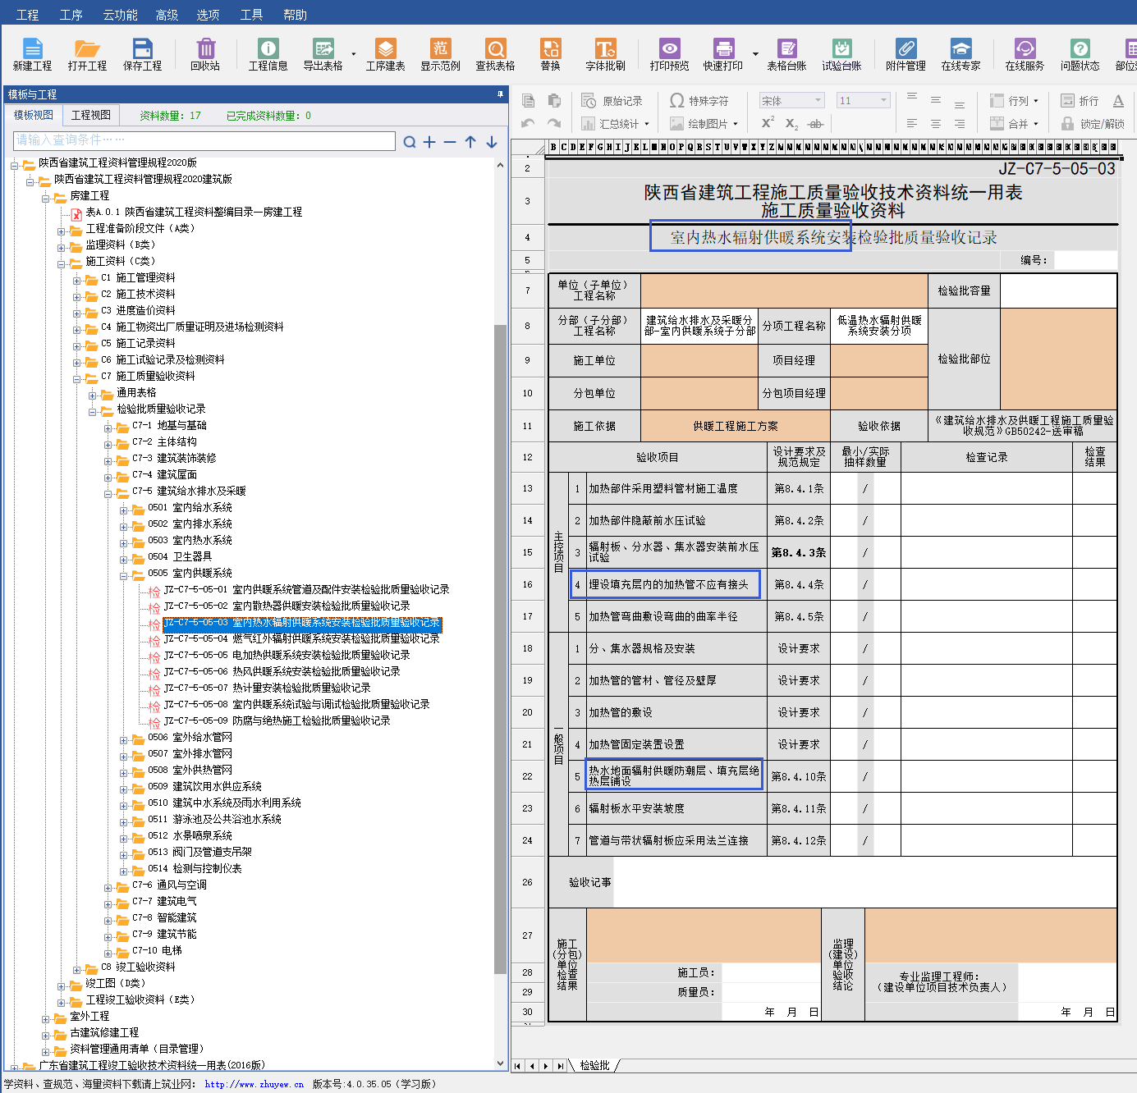Image resolution: width=1137 pixels, height=1093 pixels.
Task: Toggle 显示范例 example display
Action: [441, 55]
